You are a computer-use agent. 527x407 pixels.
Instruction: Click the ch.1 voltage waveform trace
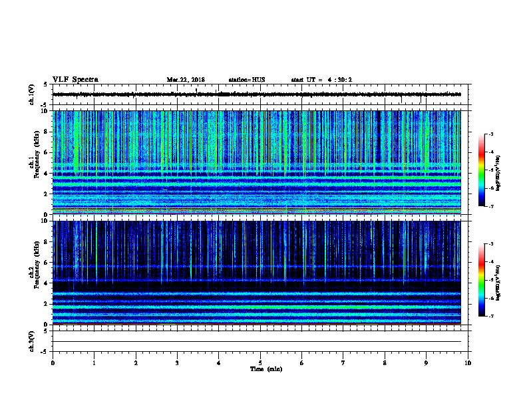(257, 94)
